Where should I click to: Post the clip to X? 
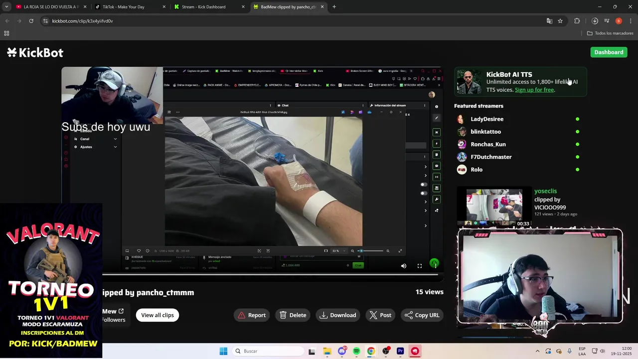[380, 315]
